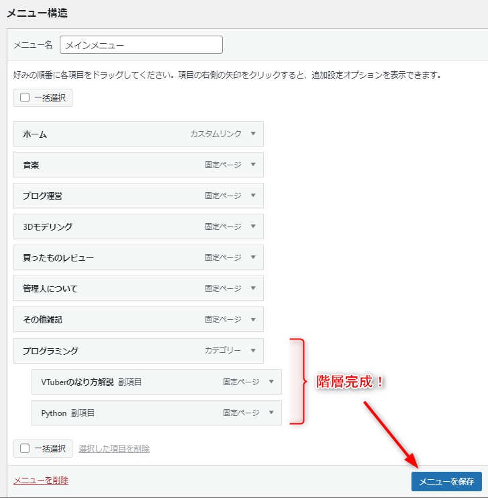This screenshot has width=488, height=498.
Task: Click the メニューを削除 link
Action: coord(41,481)
